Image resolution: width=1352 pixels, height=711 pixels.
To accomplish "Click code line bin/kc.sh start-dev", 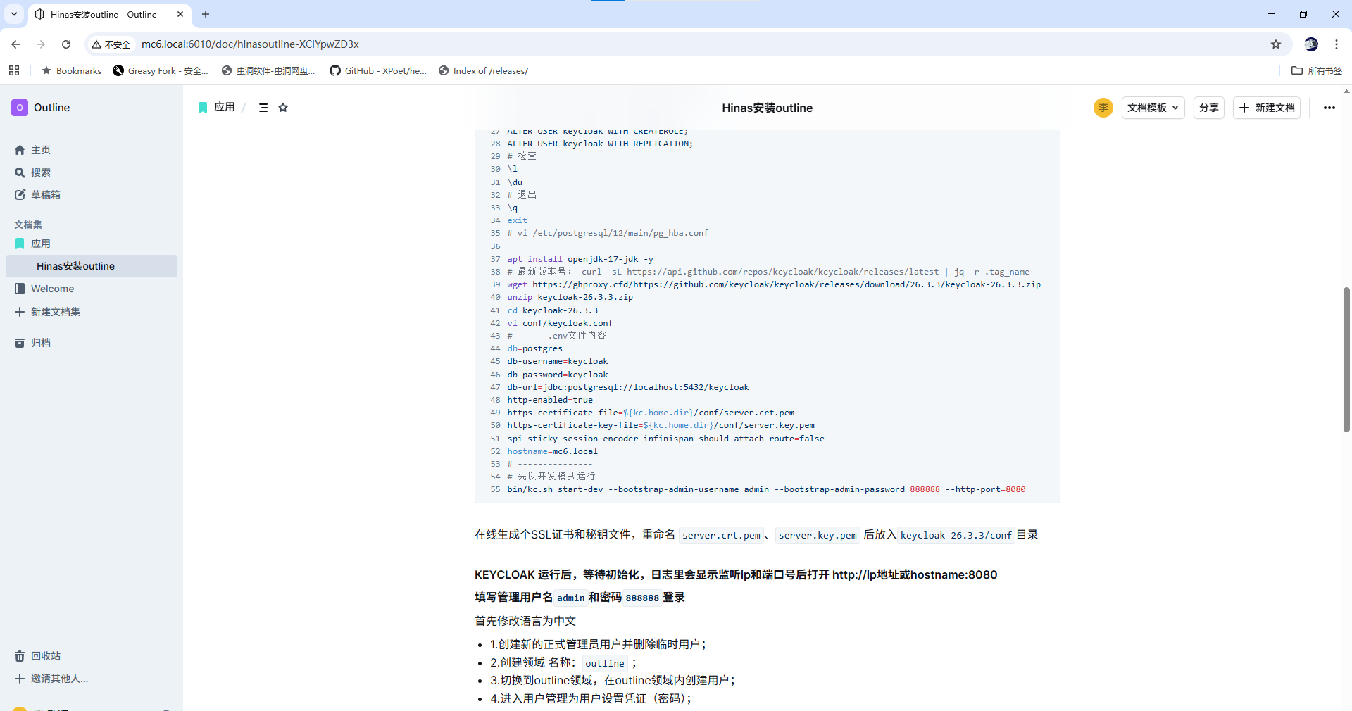I will [766, 489].
